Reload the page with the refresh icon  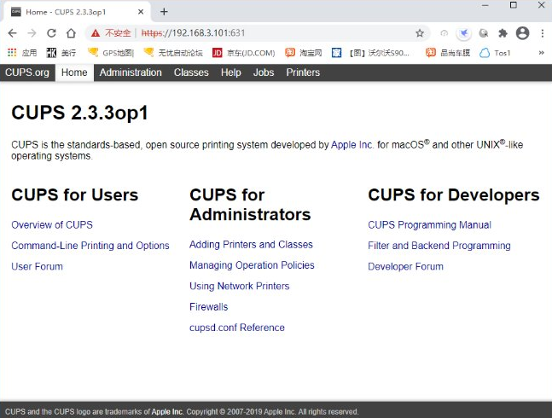(51, 33)
